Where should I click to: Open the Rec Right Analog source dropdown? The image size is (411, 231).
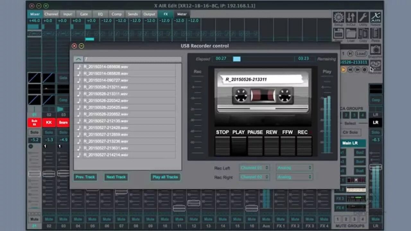[294, 177]
